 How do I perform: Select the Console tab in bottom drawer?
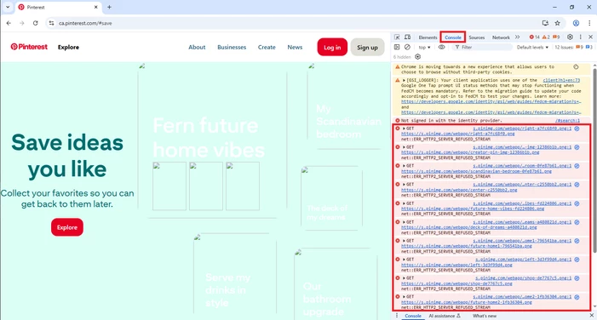413,316
